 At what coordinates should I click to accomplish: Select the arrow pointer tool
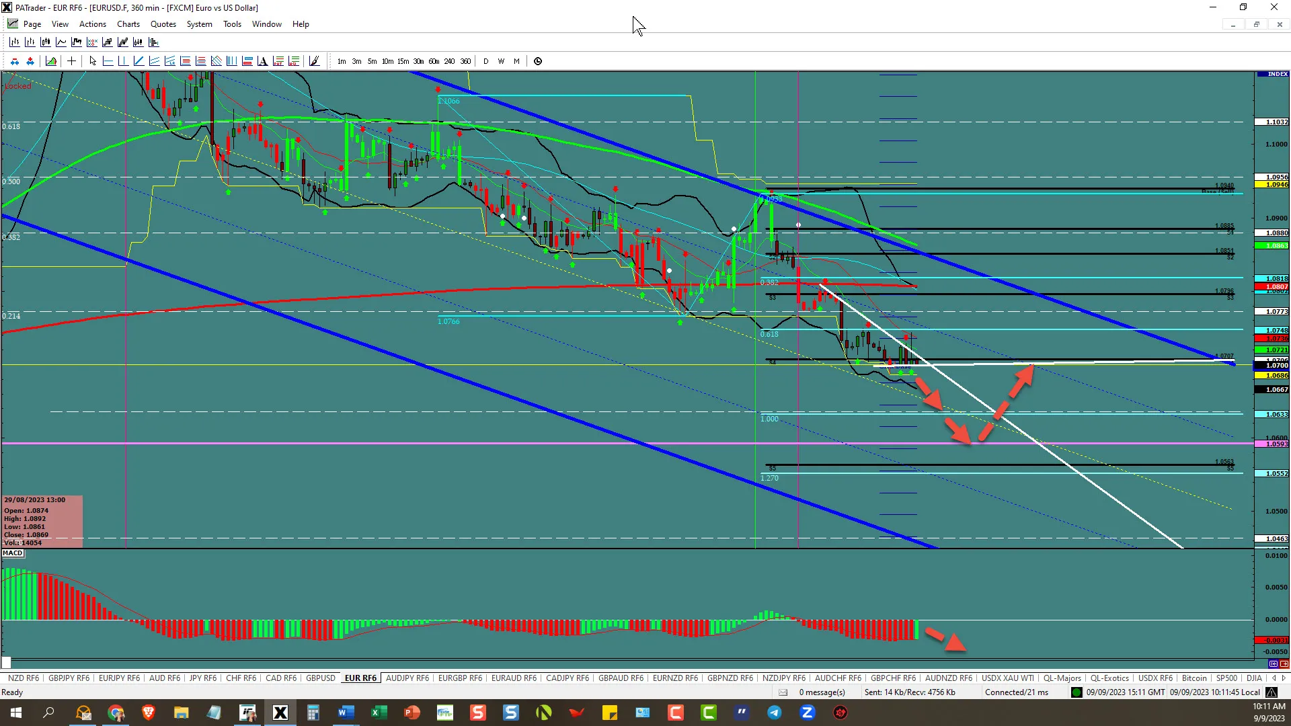coord(93,61)
